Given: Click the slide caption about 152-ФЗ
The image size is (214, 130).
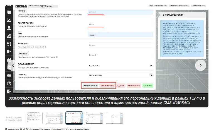Looking at the screenshot, I should click(x=107, y=100).
